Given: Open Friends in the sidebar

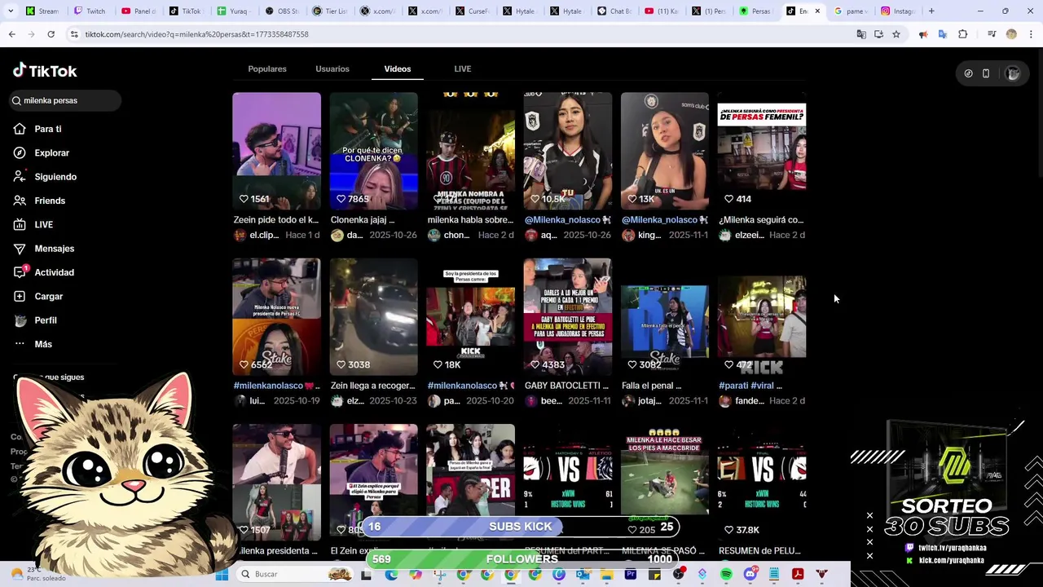Looking at the screenshot, I should coord(39,201).
